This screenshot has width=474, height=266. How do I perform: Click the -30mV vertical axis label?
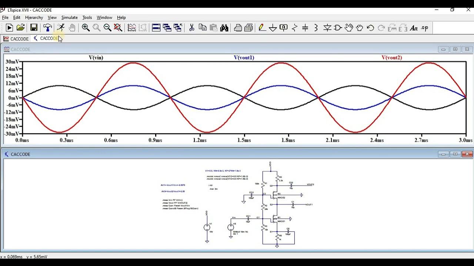point(12,134)
